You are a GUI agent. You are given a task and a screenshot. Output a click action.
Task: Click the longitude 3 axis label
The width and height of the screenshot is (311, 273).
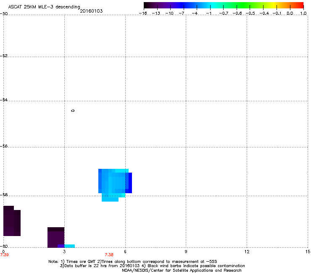click(x=64, y=252)
